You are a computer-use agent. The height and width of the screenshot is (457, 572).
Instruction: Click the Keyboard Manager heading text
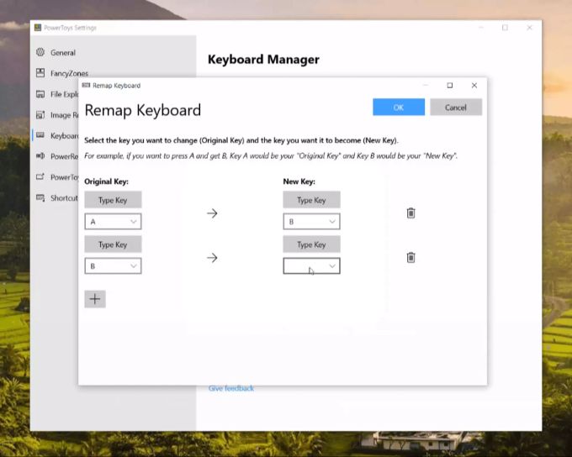(x=263, y=60)
